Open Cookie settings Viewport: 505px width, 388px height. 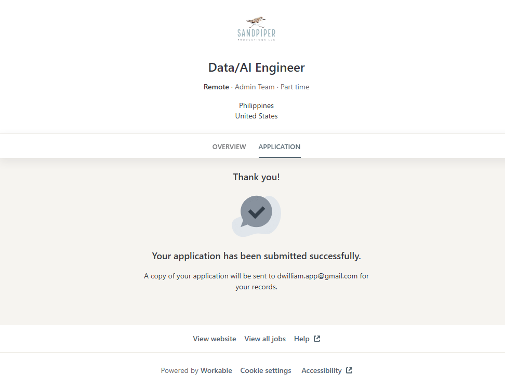[x=265, y=370]
